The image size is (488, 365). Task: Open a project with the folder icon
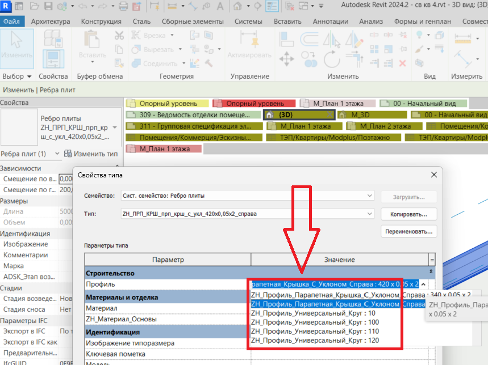pyautogui.click(x=34, y=6)
